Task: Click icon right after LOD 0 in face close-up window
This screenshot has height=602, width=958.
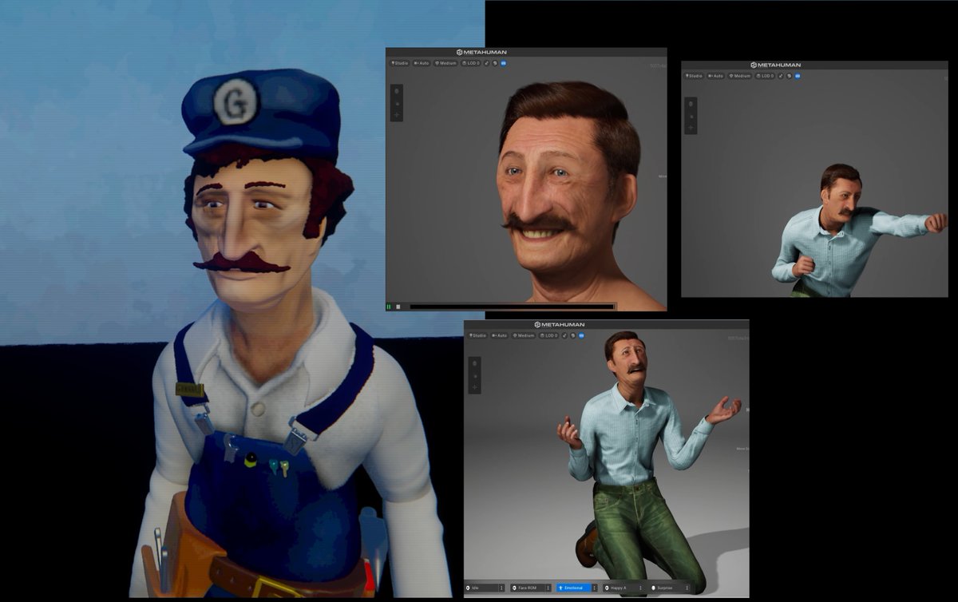Action: tap(487, 63)
